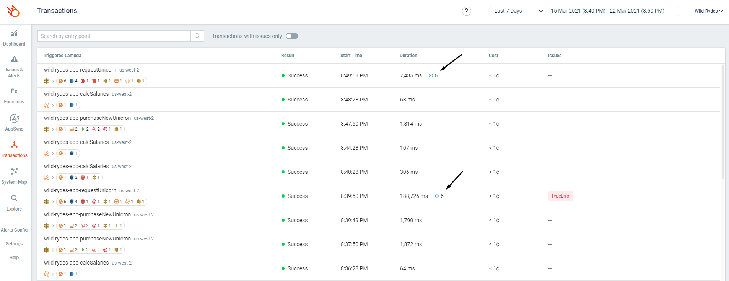Click the table vertical scrollbar

(x=722, y=122)
